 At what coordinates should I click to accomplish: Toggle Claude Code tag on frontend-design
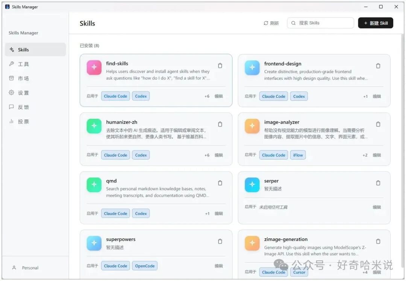[x=273, y=97]
